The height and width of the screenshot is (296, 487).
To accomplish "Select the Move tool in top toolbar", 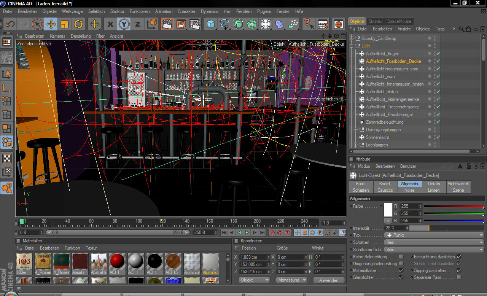I will [x=51, y=24].
